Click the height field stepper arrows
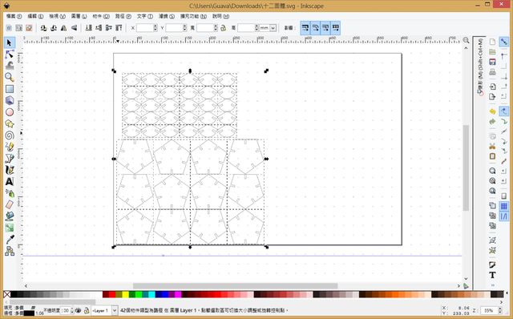This screenshot has width=513, height=319. click(x=256, y=28)
